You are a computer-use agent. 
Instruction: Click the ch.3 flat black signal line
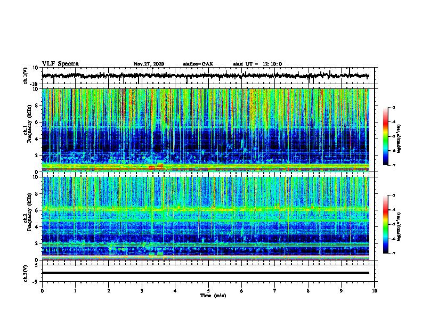click(205, 273)
